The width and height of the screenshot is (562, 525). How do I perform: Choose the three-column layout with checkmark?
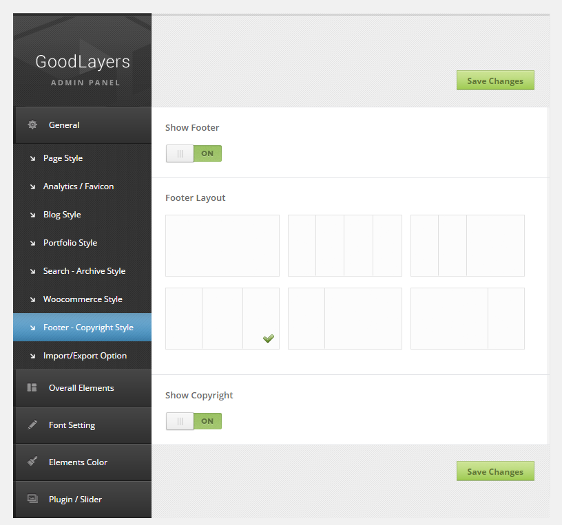click(222, 319)
